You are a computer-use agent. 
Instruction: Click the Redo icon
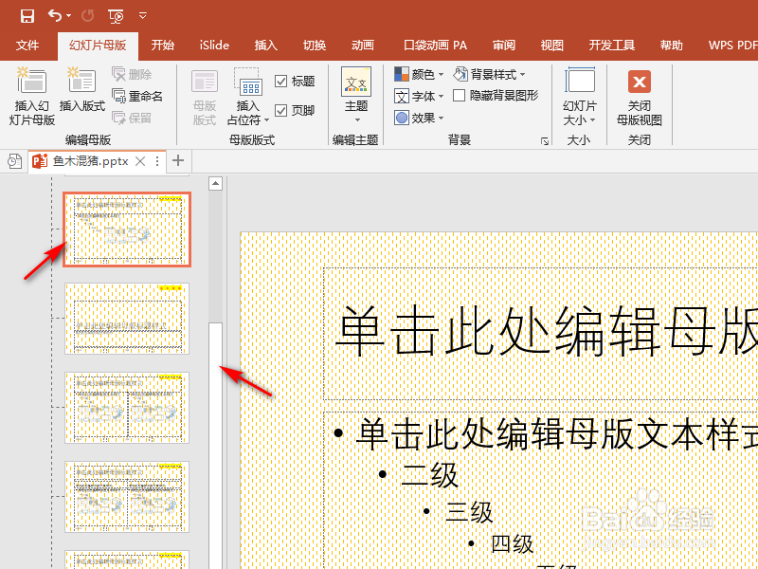click(x=88, y=16)
